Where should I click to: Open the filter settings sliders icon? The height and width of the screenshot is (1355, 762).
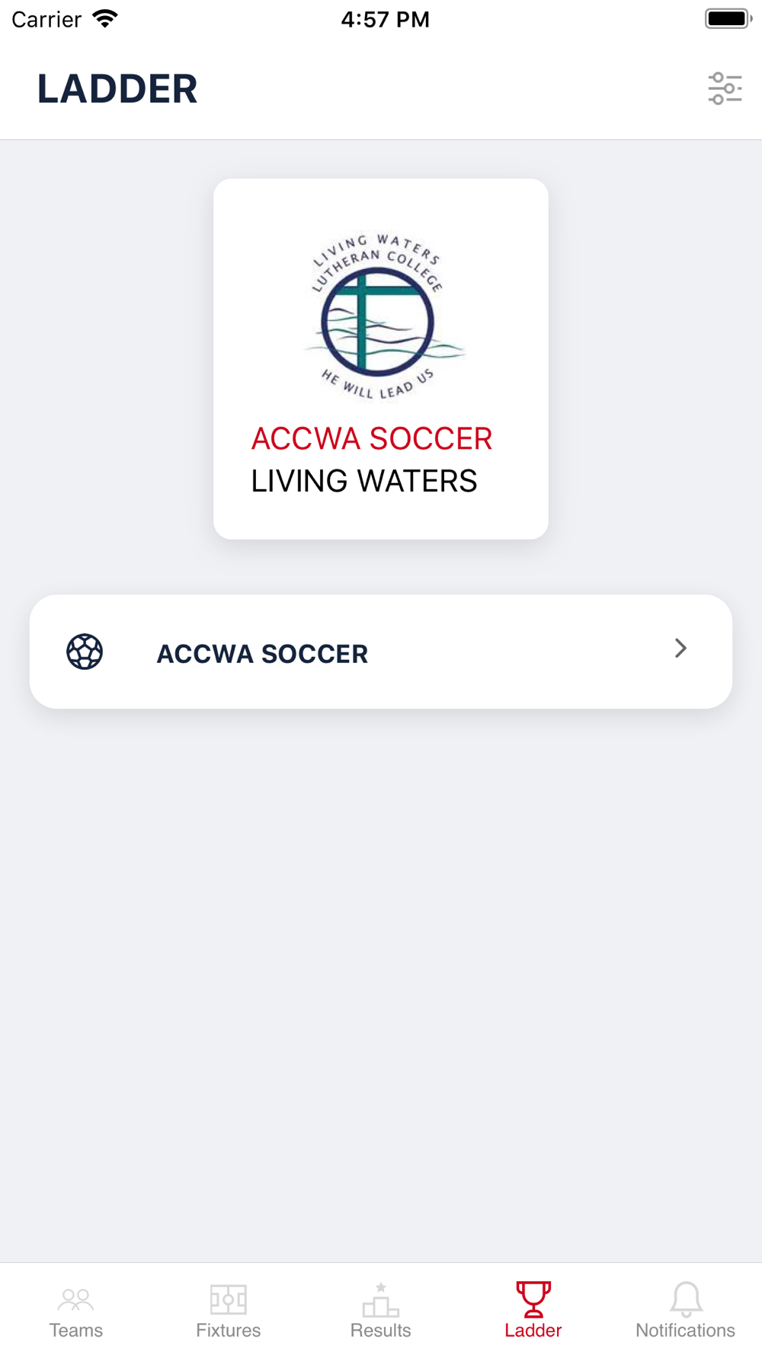coord(725,88)
